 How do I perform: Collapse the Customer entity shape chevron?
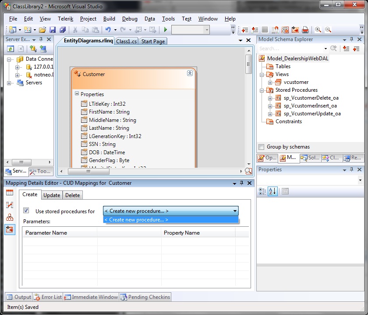tap(190, 73)
